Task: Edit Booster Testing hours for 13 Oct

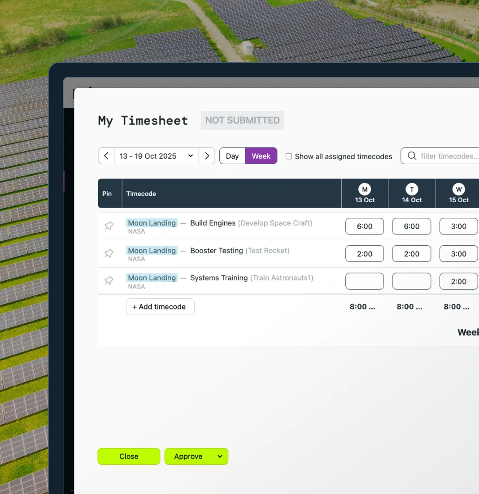Action: point(365,253)
